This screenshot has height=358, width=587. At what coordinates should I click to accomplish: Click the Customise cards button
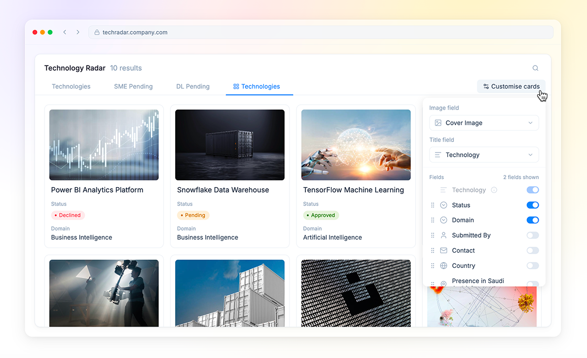tap(511, 86)
